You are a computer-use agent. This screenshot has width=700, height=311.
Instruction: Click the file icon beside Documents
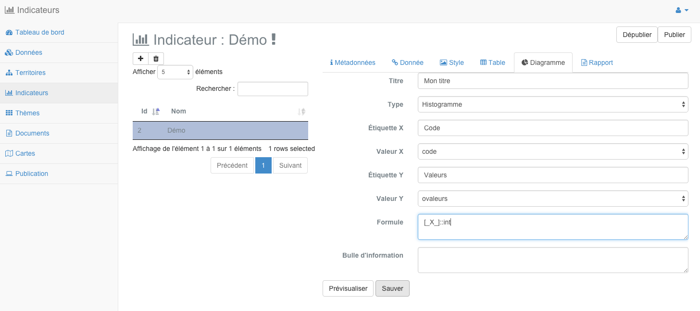coord(9,133)
